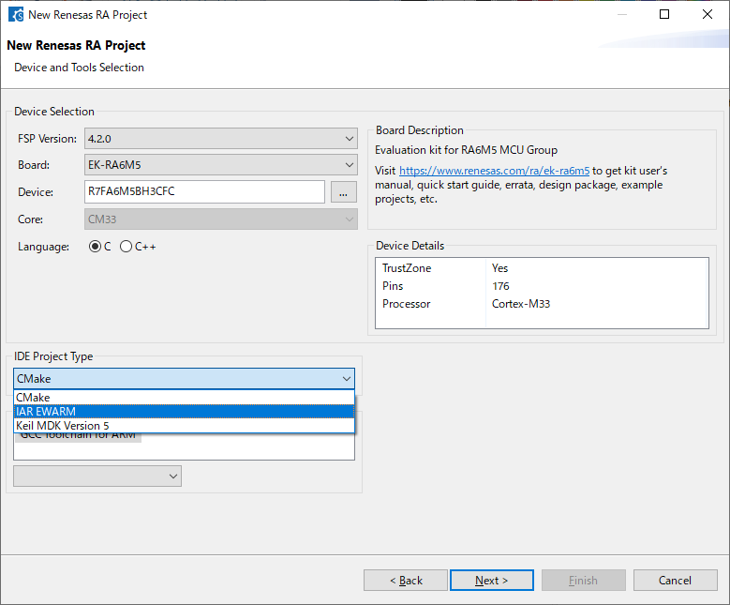The width and height of the screenshot is (730, 605).
Task: Pick Keil MDK Version 5 option
Action: tap(184, 426)
